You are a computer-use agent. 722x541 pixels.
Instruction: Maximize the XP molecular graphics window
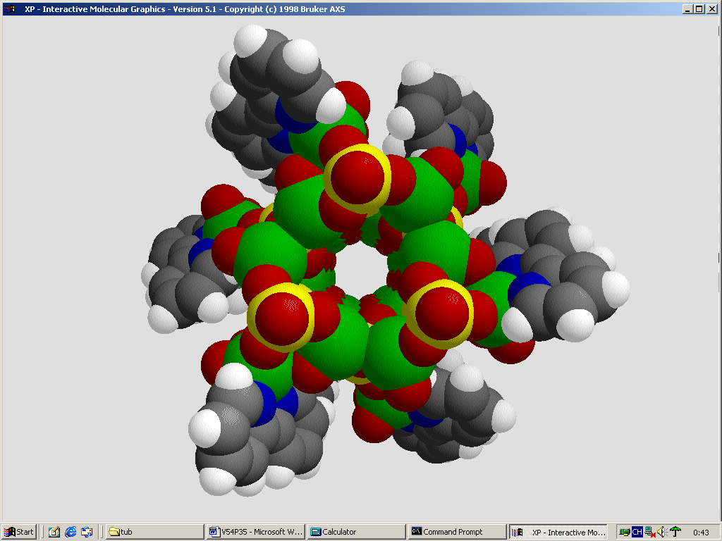tap(699, 9)
